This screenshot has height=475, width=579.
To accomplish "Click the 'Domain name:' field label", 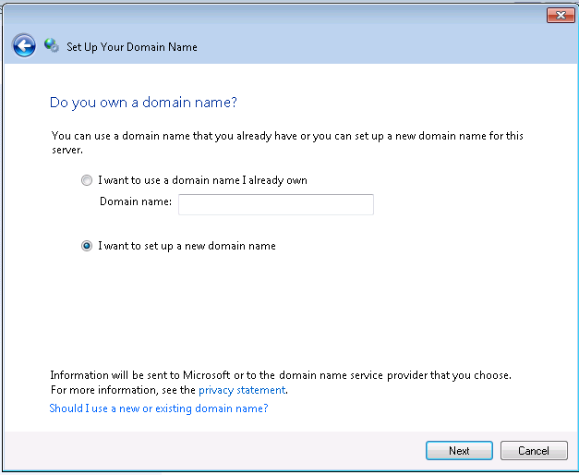I will [136, 202].
